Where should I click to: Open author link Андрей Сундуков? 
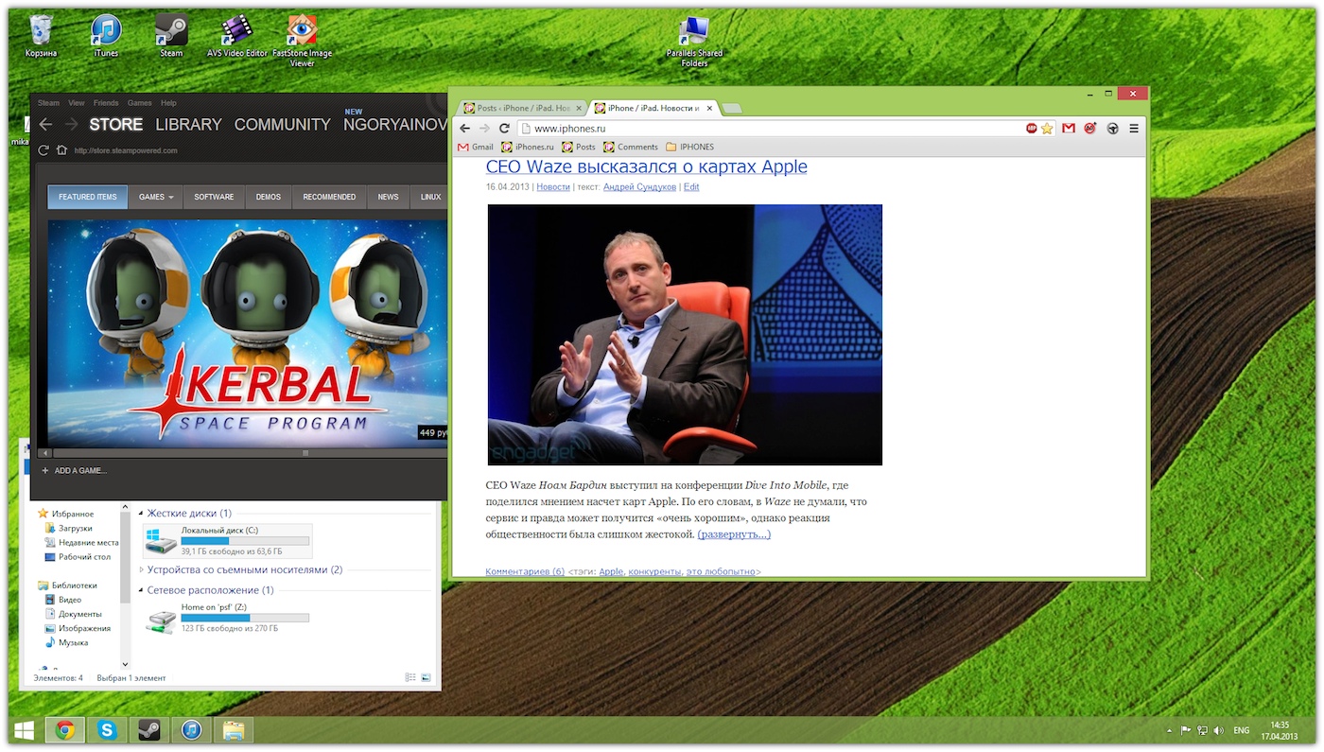(x=639, y=187)
